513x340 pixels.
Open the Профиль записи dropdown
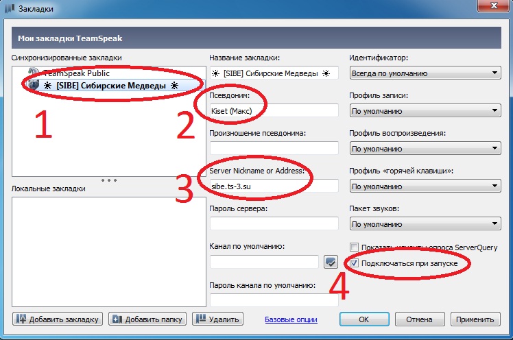(425, 111)
